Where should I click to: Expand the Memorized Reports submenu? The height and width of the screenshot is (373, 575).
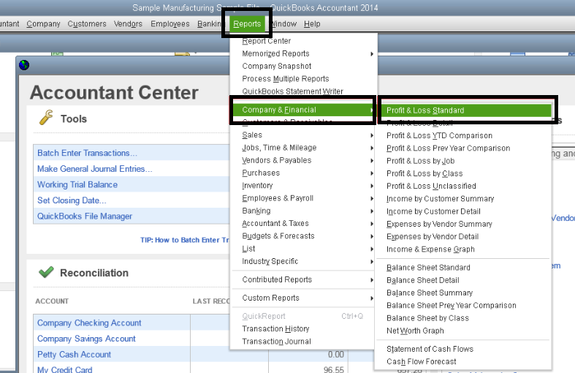pyautogui.click(x=303, y=53)
